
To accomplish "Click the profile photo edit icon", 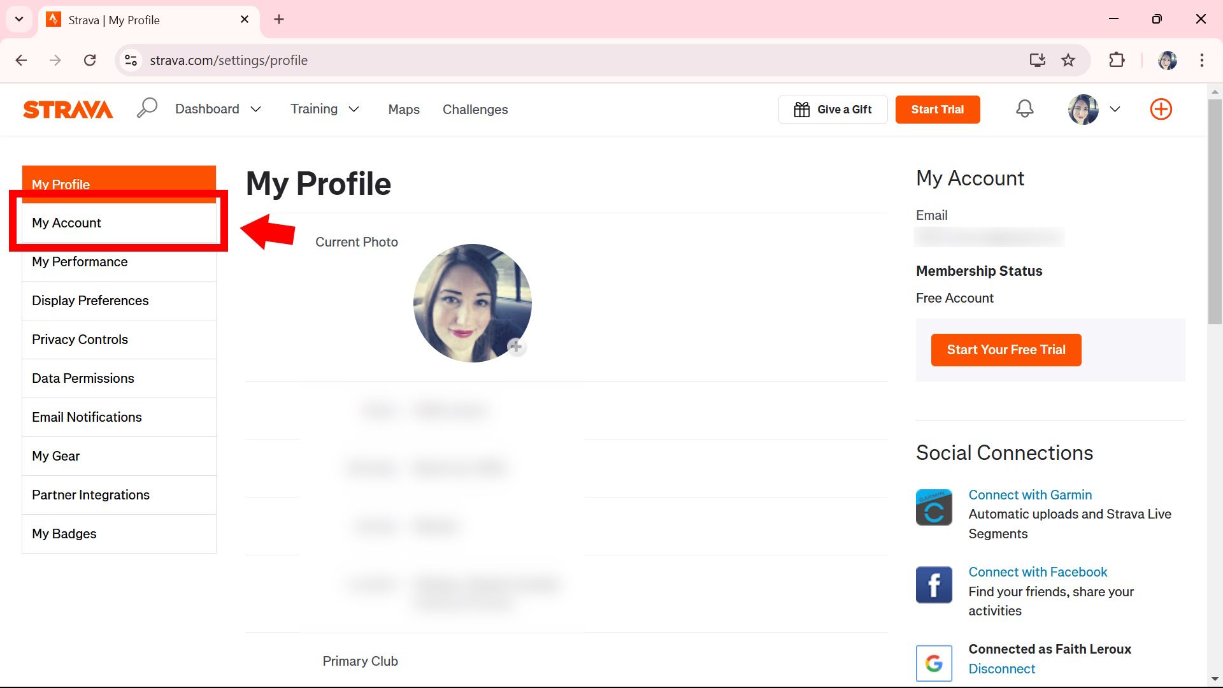I will pyautogui.click(x=516, y=347).
